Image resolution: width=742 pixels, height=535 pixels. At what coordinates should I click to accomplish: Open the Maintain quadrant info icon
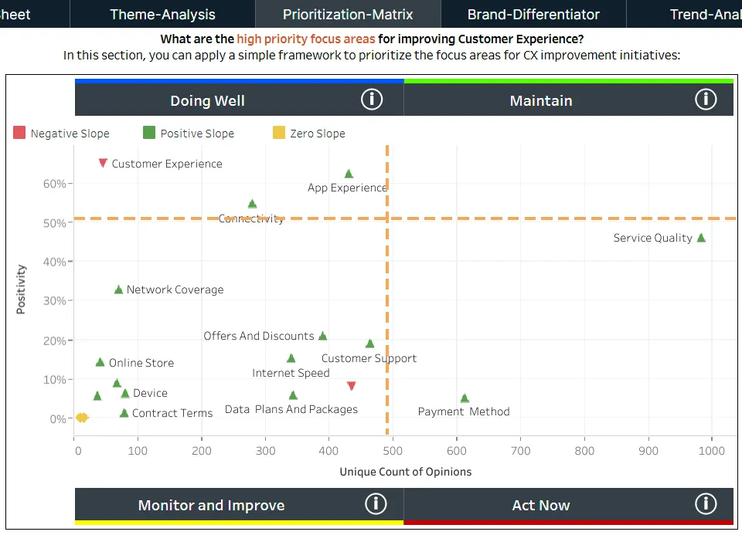tap(705, 99)
